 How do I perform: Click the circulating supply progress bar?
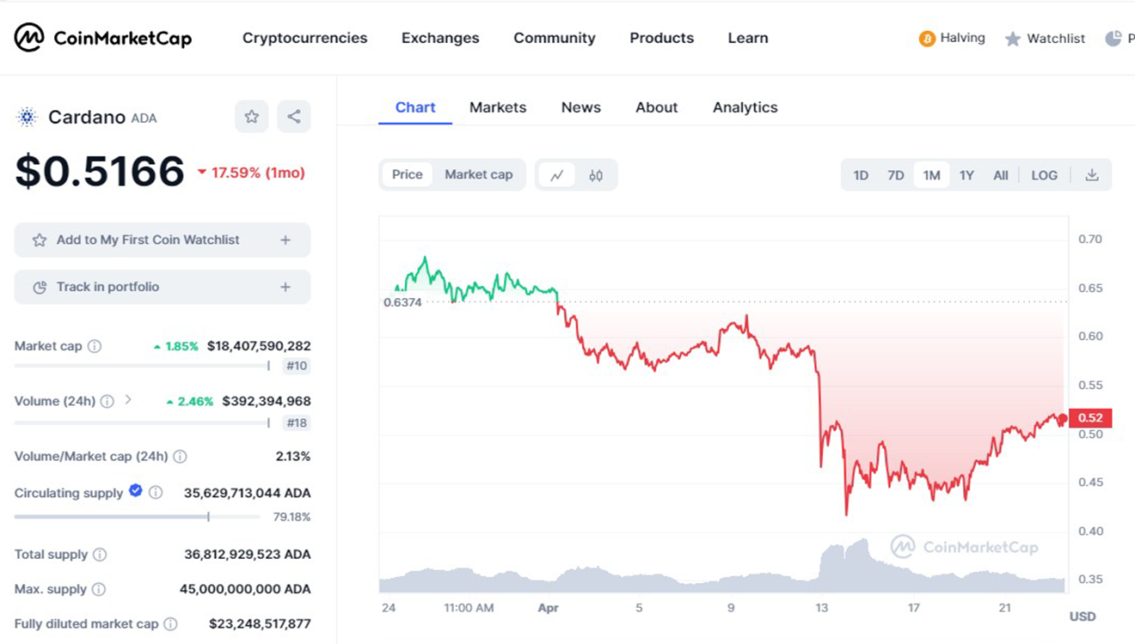pos(137,517)
